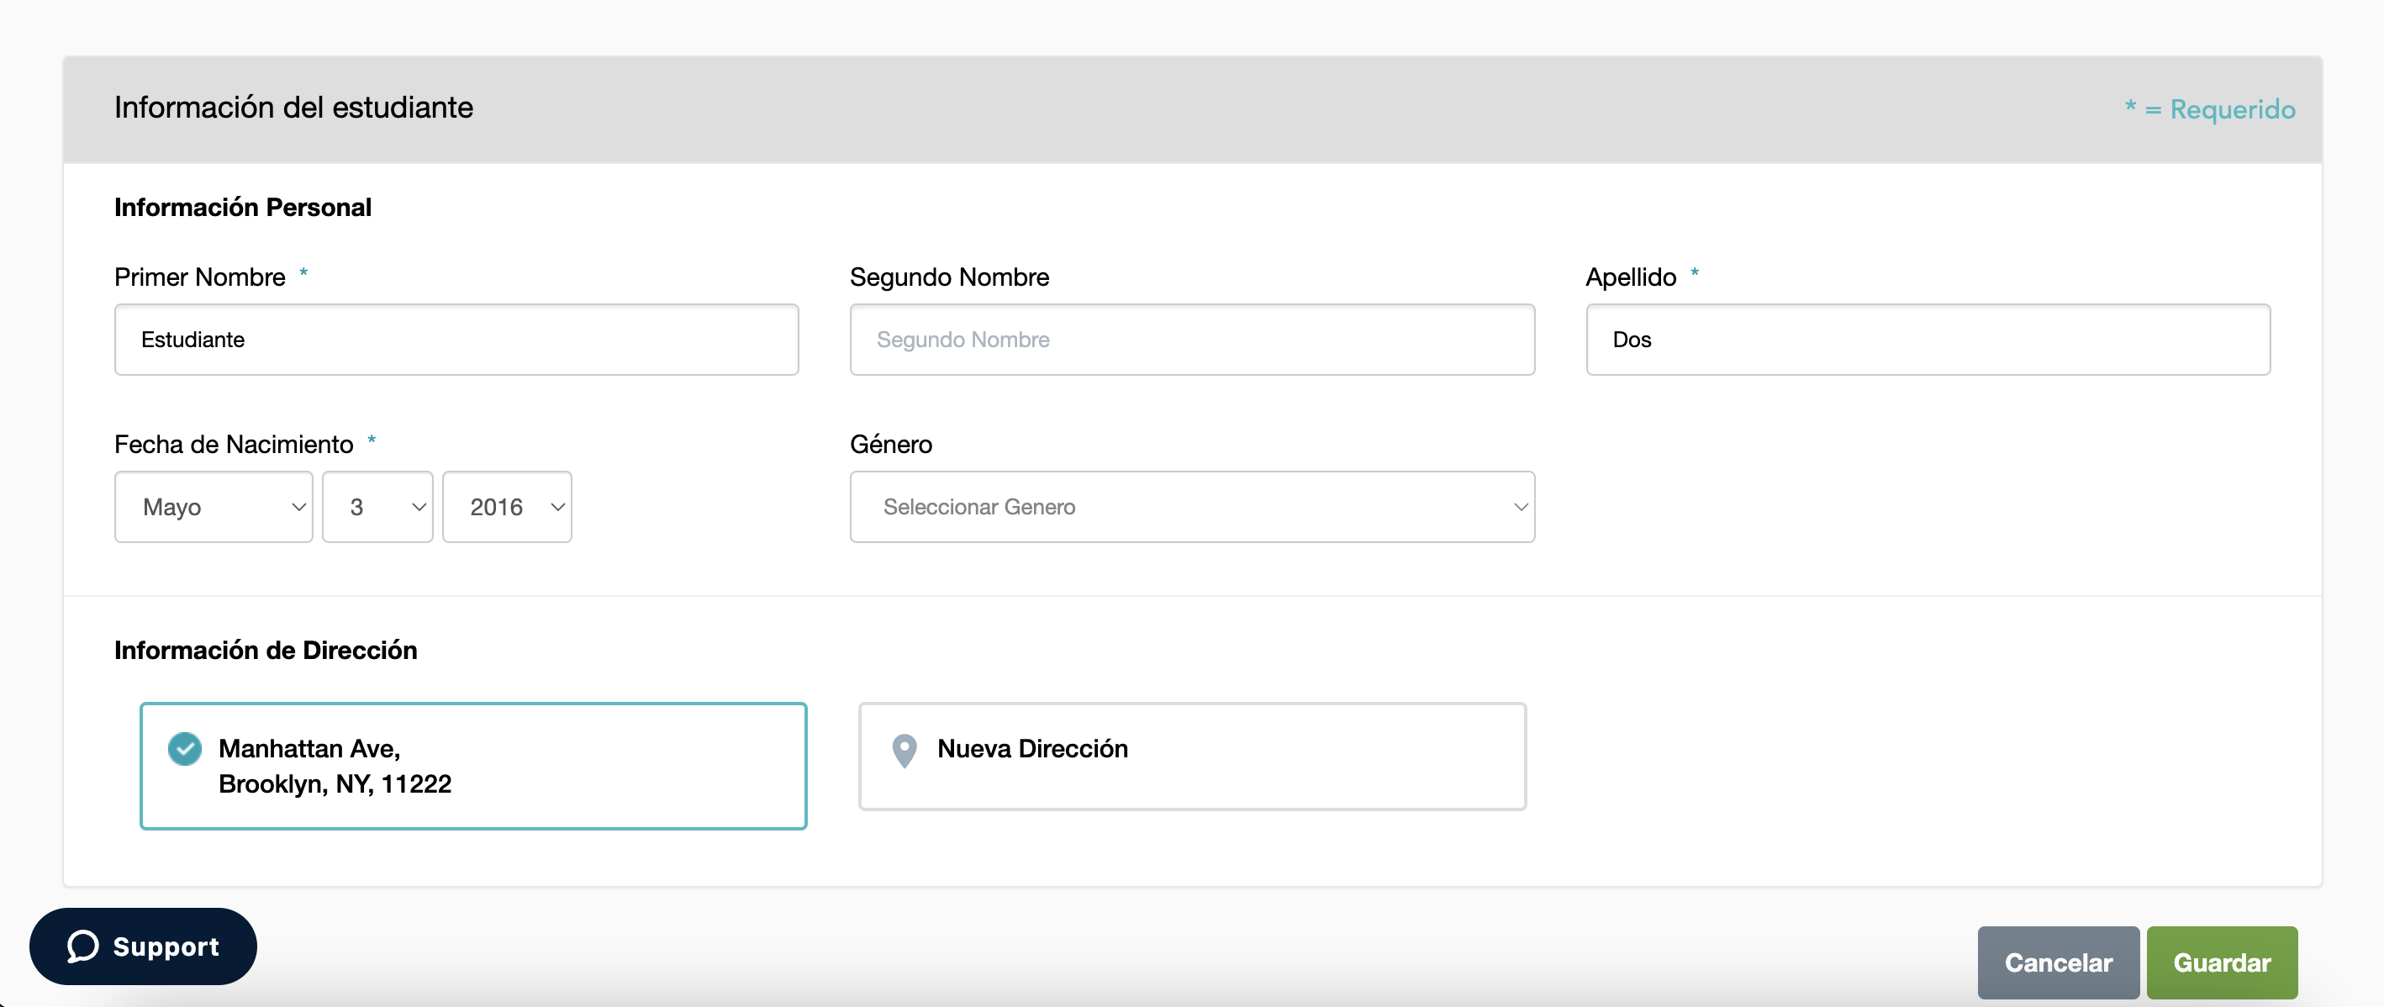Click the 'Brooklyn, NY, 11222' address line
This screenshot has height=1007, width=2384.
tap(335, 785)
